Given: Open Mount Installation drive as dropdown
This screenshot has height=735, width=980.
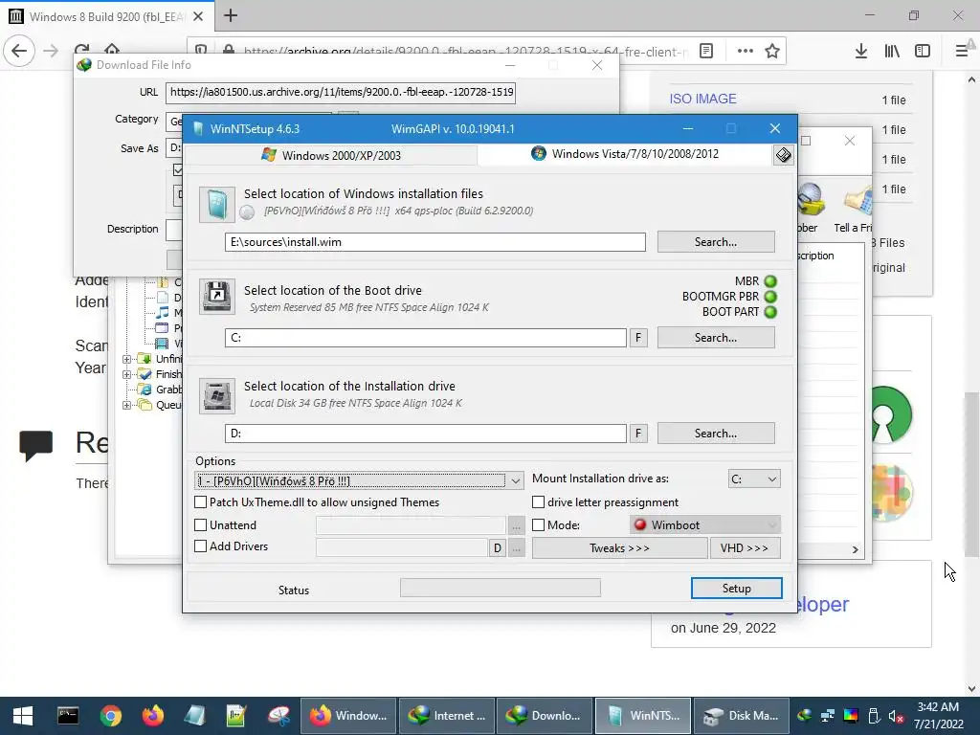Looking at the screenshot, I should click(754, 479).
